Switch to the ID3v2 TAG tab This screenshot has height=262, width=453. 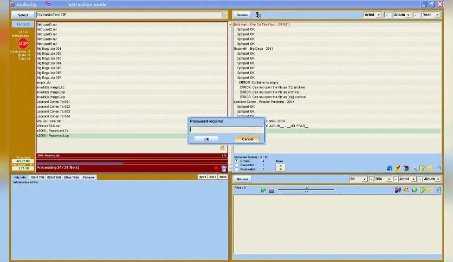tap(54, 177)
